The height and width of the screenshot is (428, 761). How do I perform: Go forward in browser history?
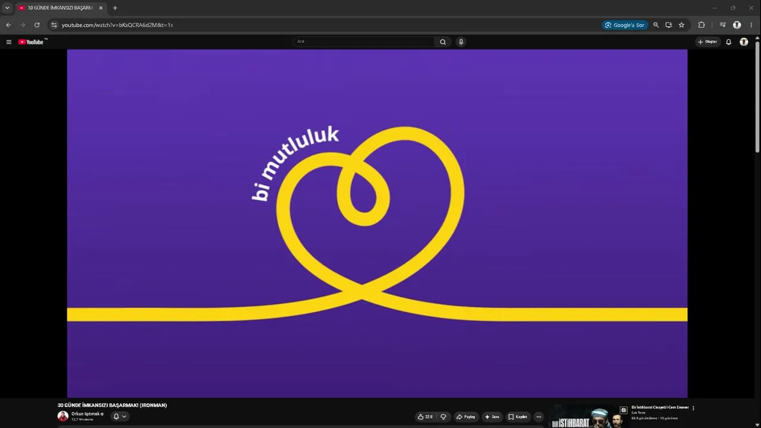[x=23, y=25]
